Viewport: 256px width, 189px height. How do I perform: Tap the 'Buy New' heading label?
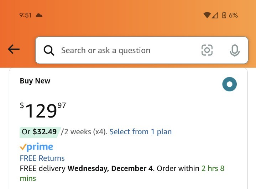35,81
